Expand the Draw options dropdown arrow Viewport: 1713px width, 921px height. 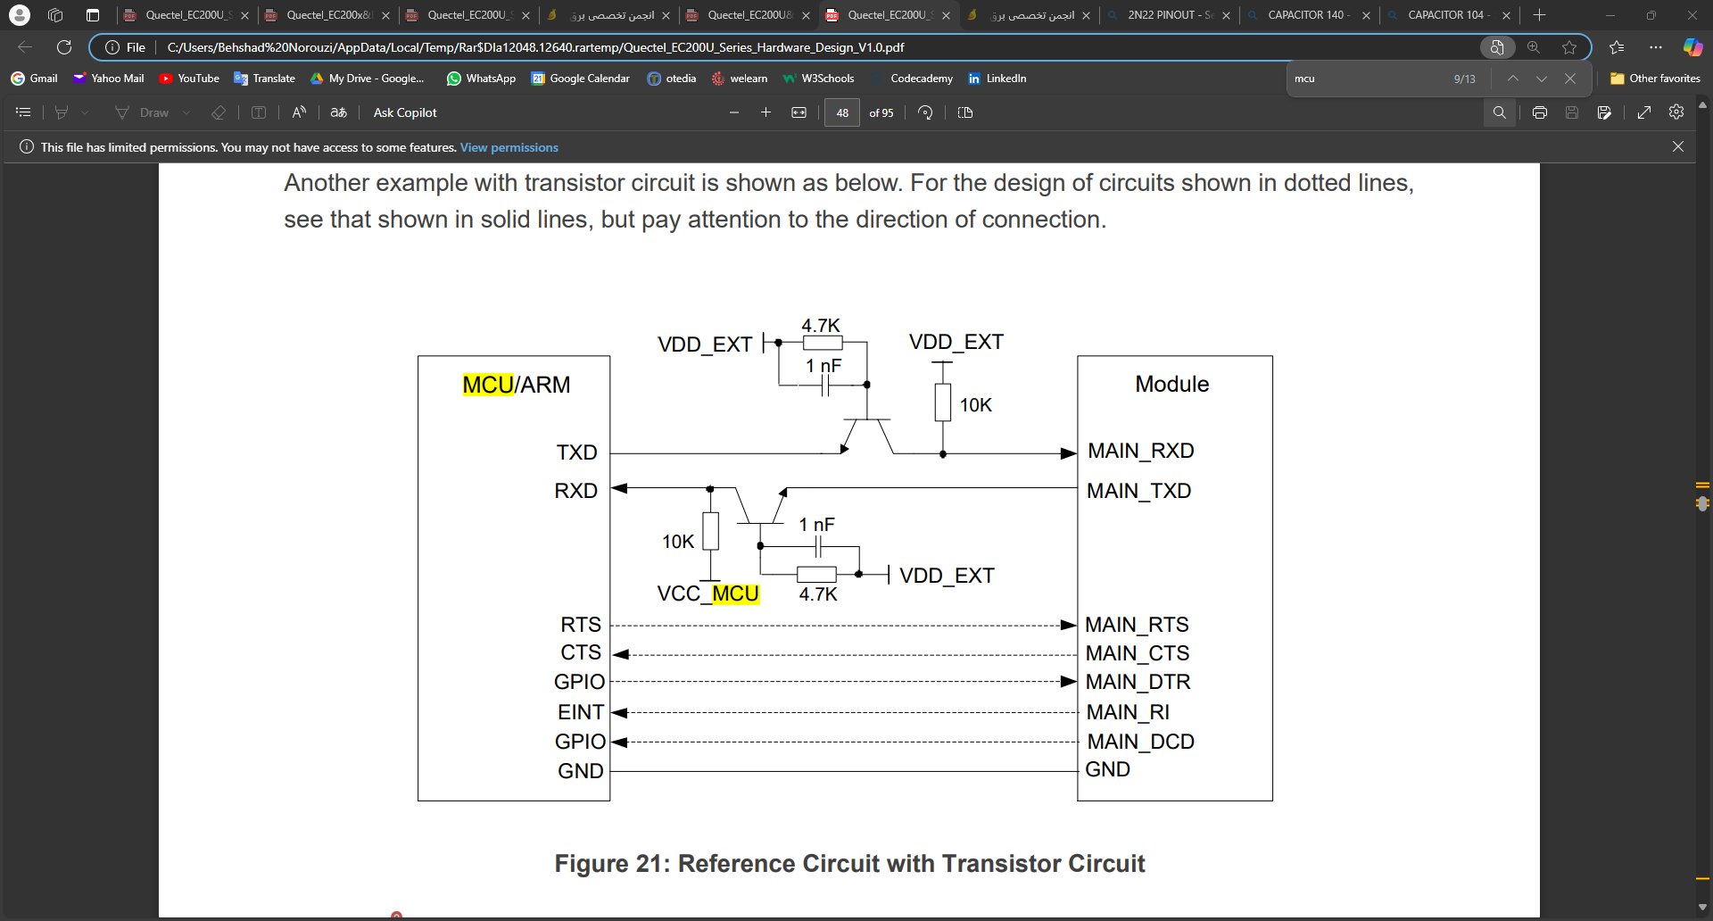coord(186,112)
